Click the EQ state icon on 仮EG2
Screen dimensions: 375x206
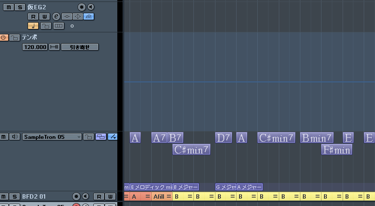point(78,17)
